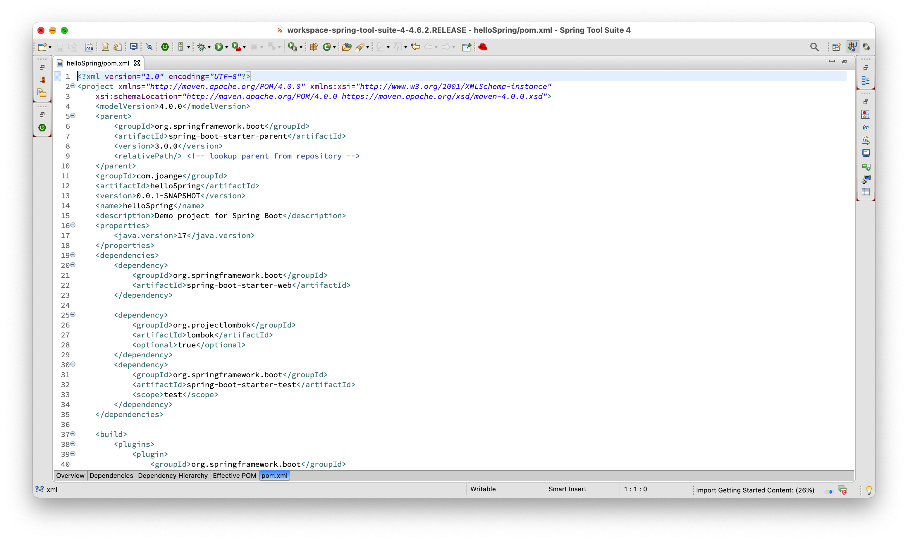Open the search magnifier icon
Screen dimensions: 908x541
814,47
